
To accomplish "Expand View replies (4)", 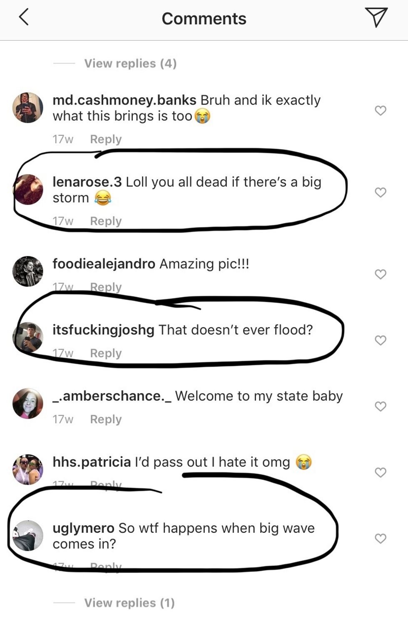I will click(130, 63).
